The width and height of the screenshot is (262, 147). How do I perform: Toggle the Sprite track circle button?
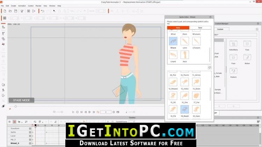(x=30, y=132)
